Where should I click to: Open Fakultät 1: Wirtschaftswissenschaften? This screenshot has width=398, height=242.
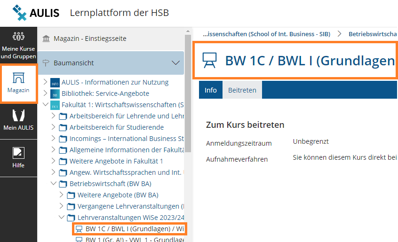coord(123,105)
